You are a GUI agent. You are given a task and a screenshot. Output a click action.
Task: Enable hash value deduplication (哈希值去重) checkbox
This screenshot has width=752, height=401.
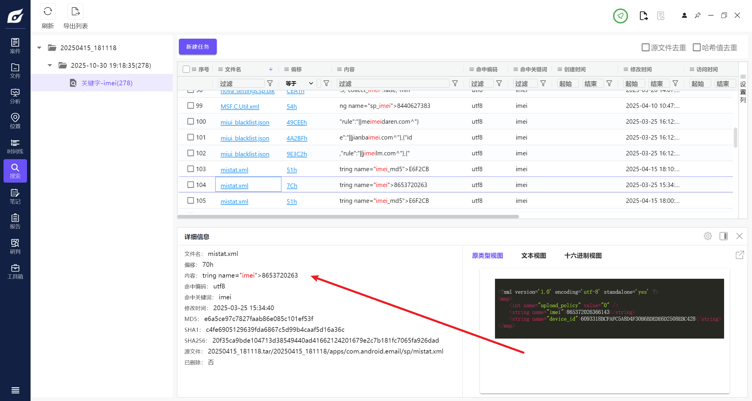[x=696, y=47]
